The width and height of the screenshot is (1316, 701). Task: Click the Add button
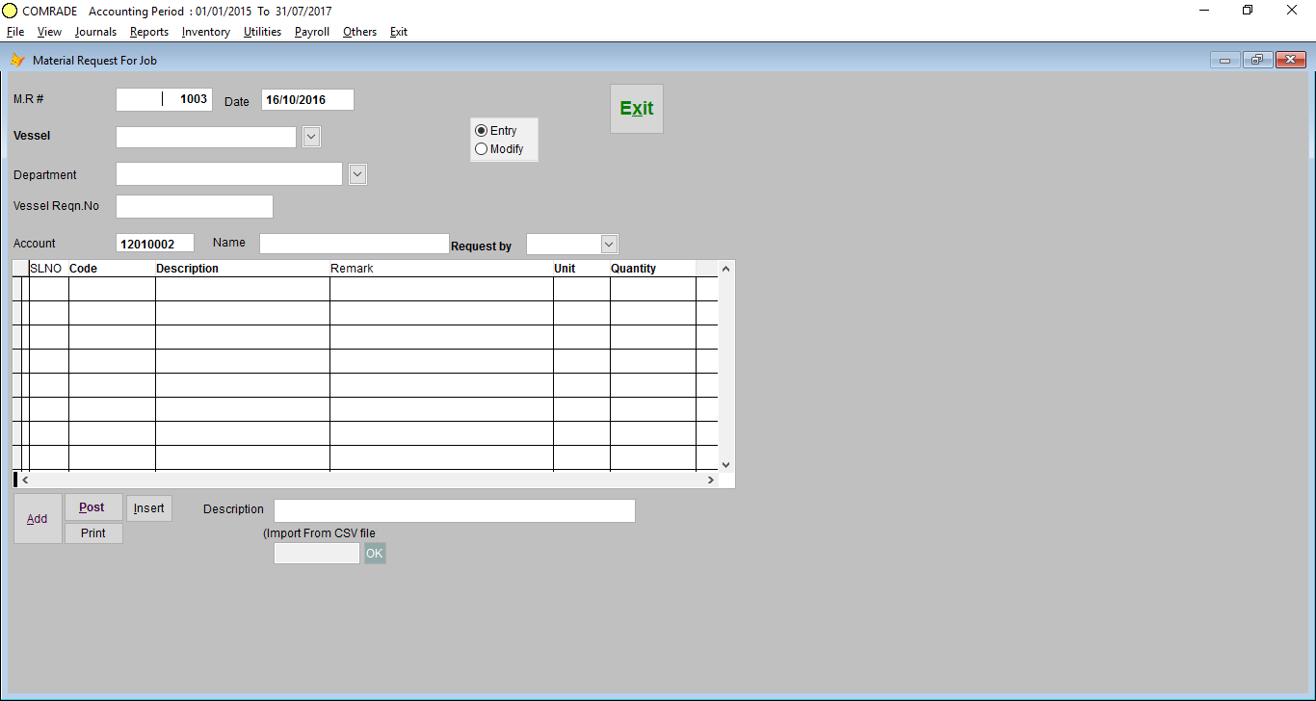point(38,518)
